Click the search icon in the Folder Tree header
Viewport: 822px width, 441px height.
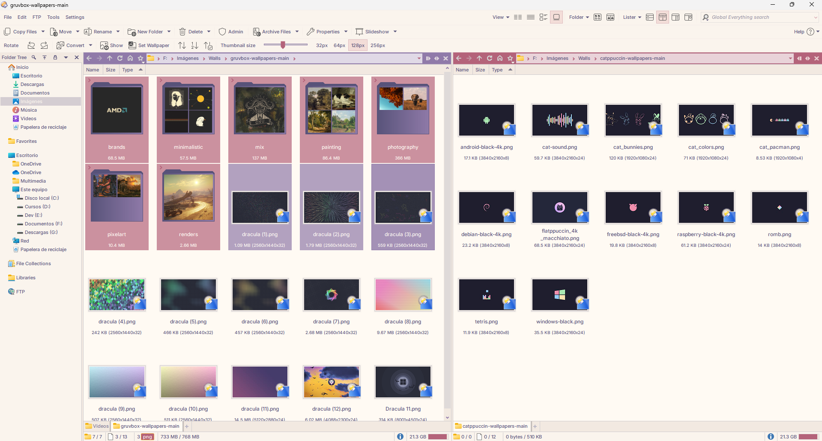tap(34, 57)
